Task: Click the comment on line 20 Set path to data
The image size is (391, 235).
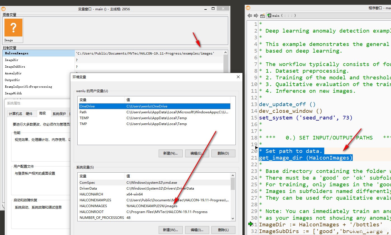Action: [290, 151]
